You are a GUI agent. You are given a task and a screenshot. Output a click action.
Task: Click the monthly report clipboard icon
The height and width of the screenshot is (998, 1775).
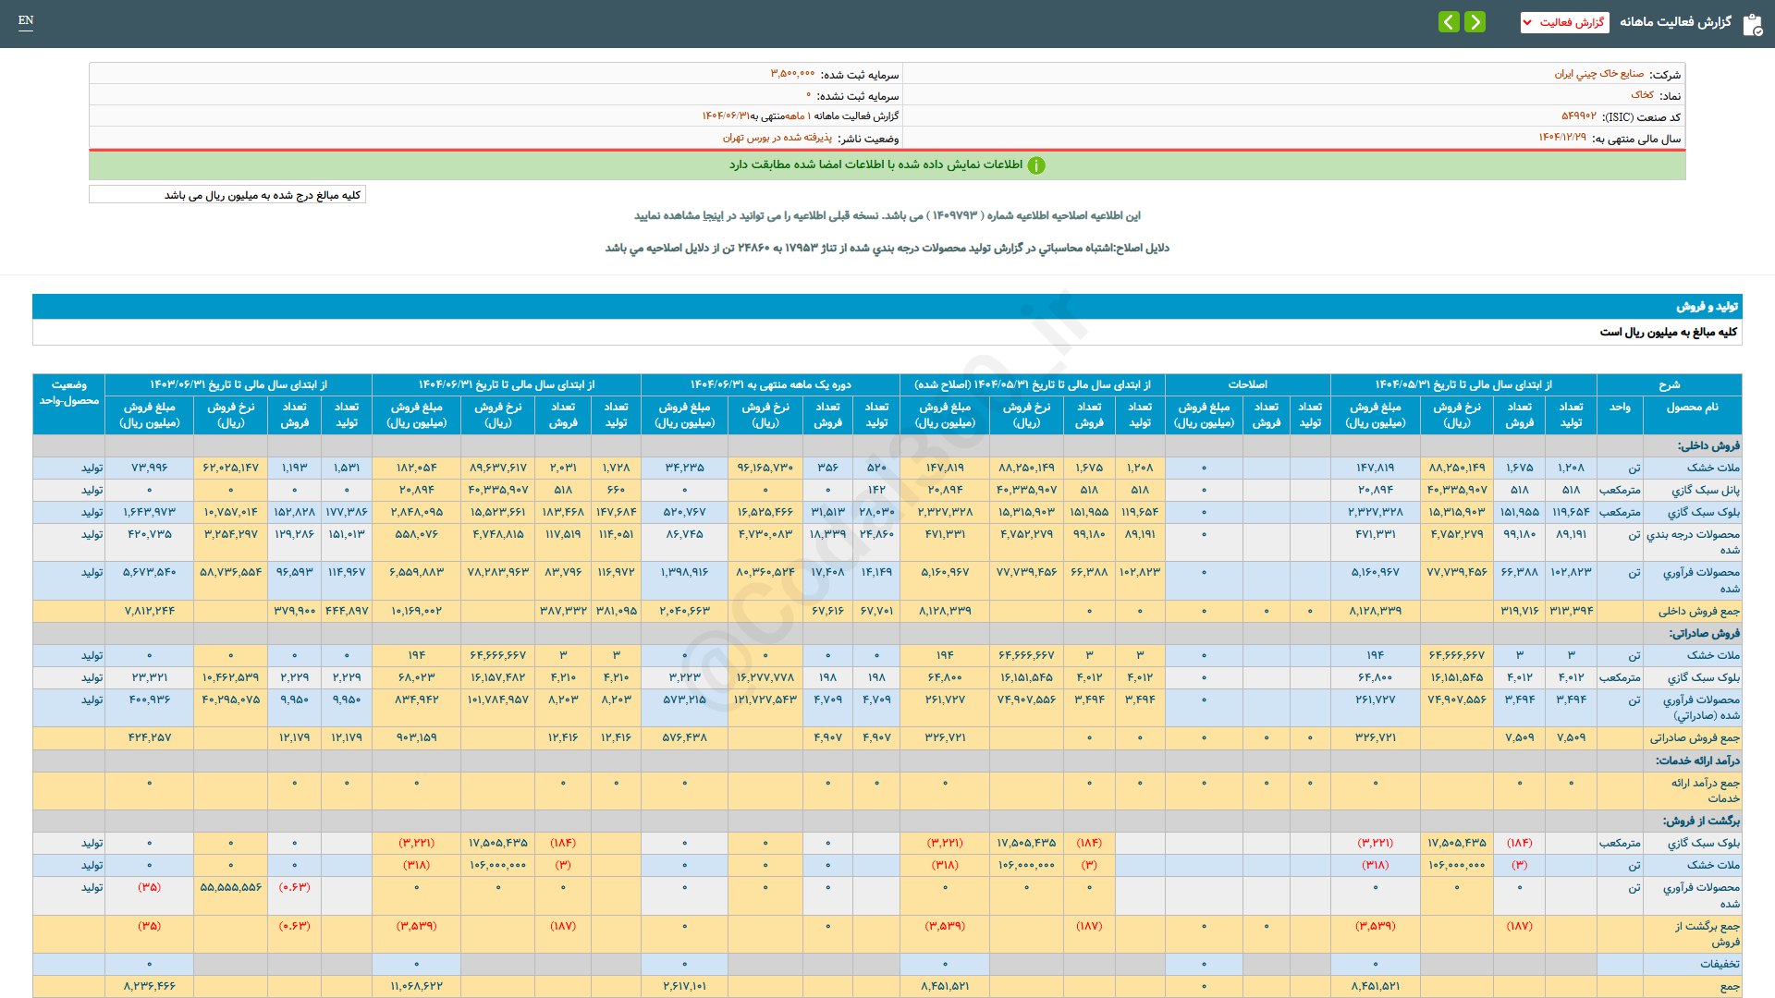coord(1752,23)
